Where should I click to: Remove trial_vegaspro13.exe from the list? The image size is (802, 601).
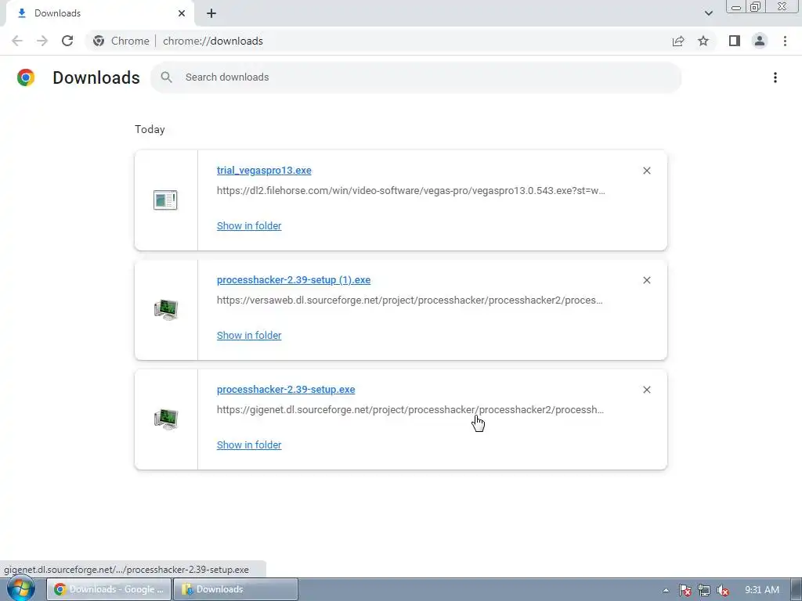646,171
